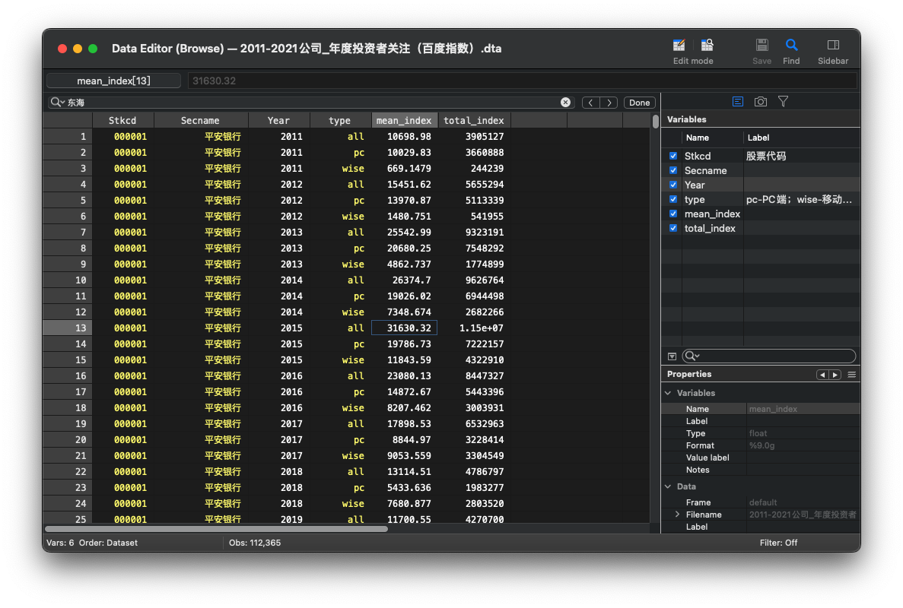Uncheck the Secname variable checkbox
903x608 pixels.
coord(673,170)
